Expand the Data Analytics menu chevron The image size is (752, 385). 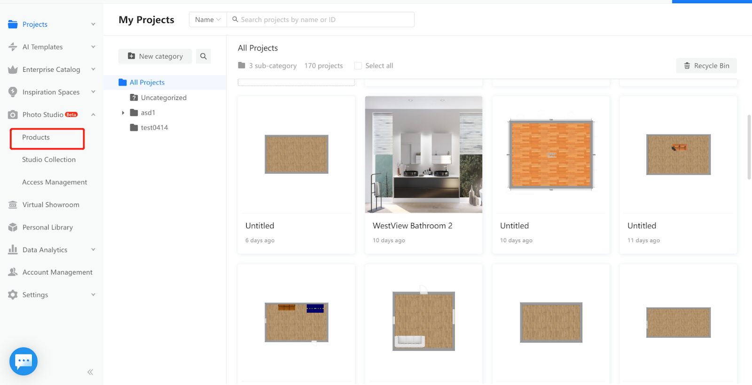pos(93,250)
